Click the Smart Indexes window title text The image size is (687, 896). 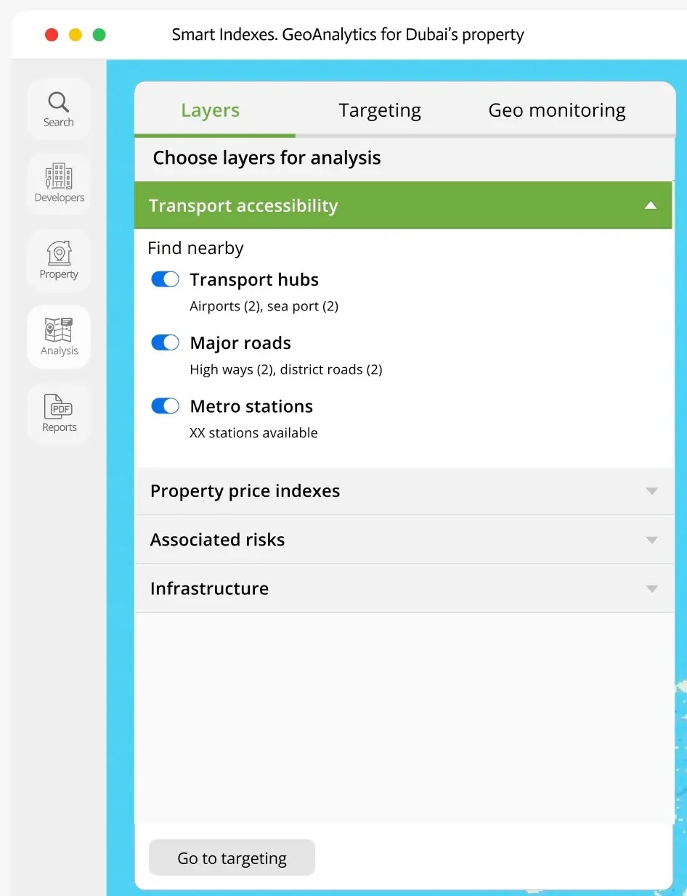click(x=348, y=34)
